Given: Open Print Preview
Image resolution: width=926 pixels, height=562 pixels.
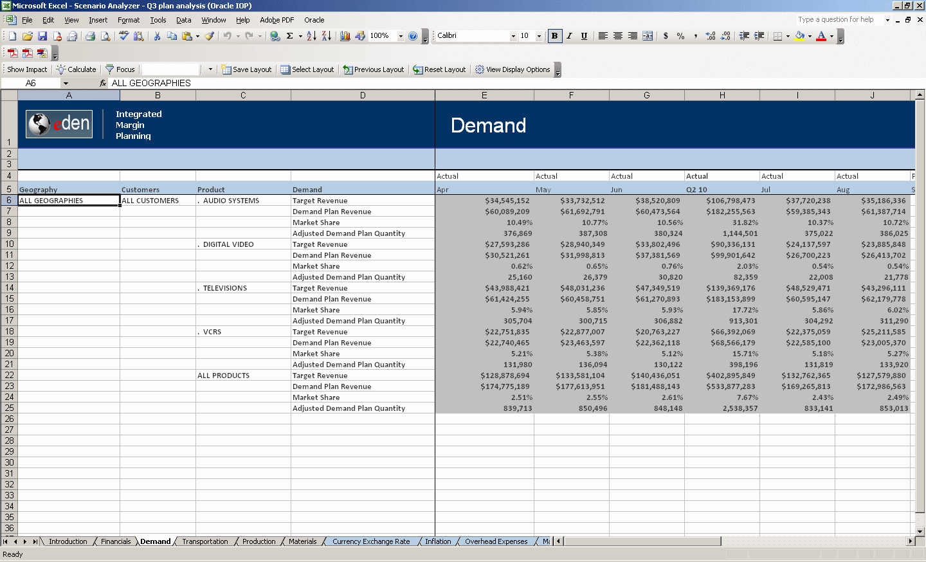Looking at the screenshot, I should click(x=105, y=36).
